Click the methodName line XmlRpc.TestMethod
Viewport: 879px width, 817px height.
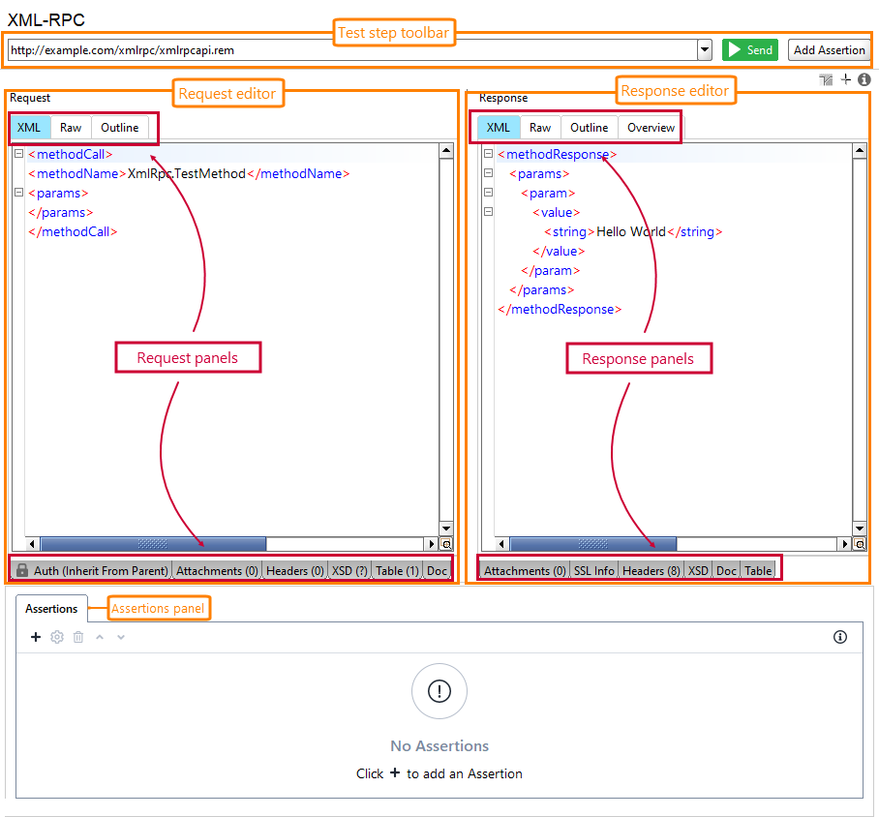(x=189, y=174)
